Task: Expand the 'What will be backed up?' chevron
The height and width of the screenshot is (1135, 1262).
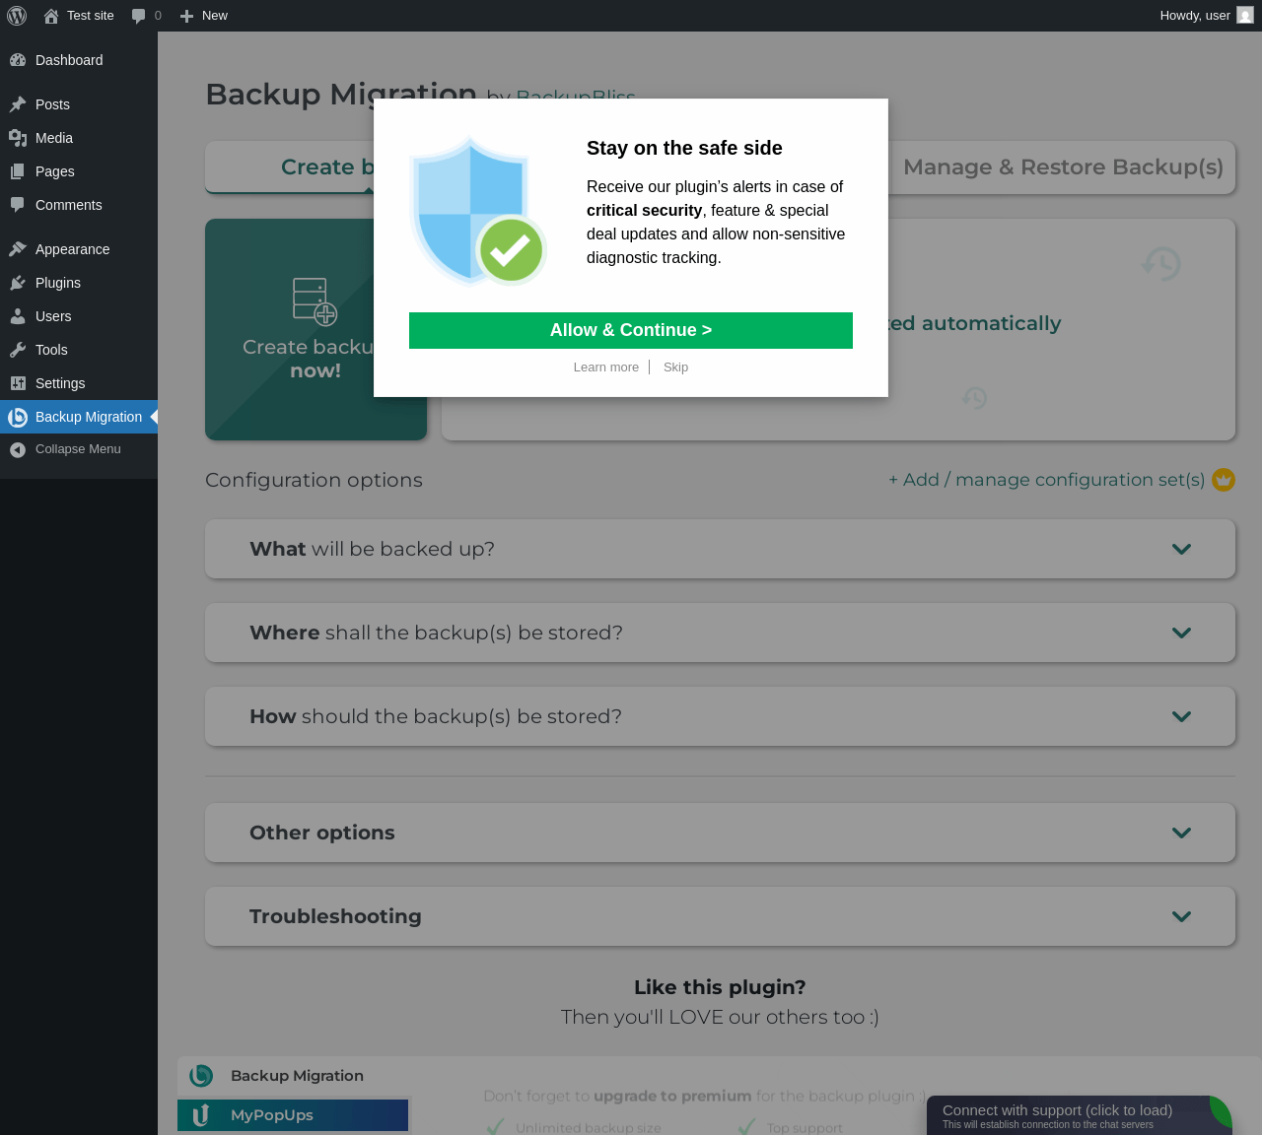Action: (1182, 549)
